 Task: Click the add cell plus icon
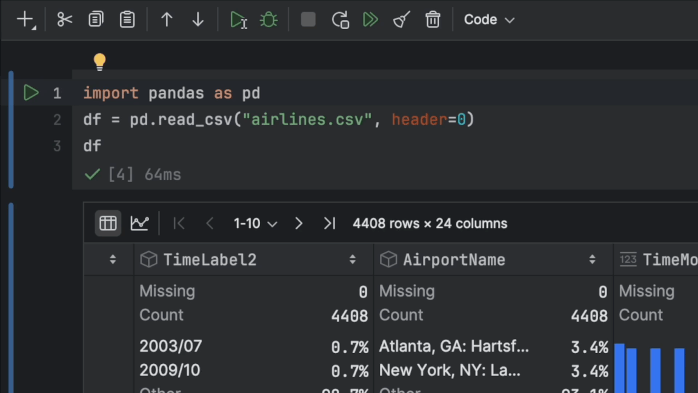pos(25,19)
